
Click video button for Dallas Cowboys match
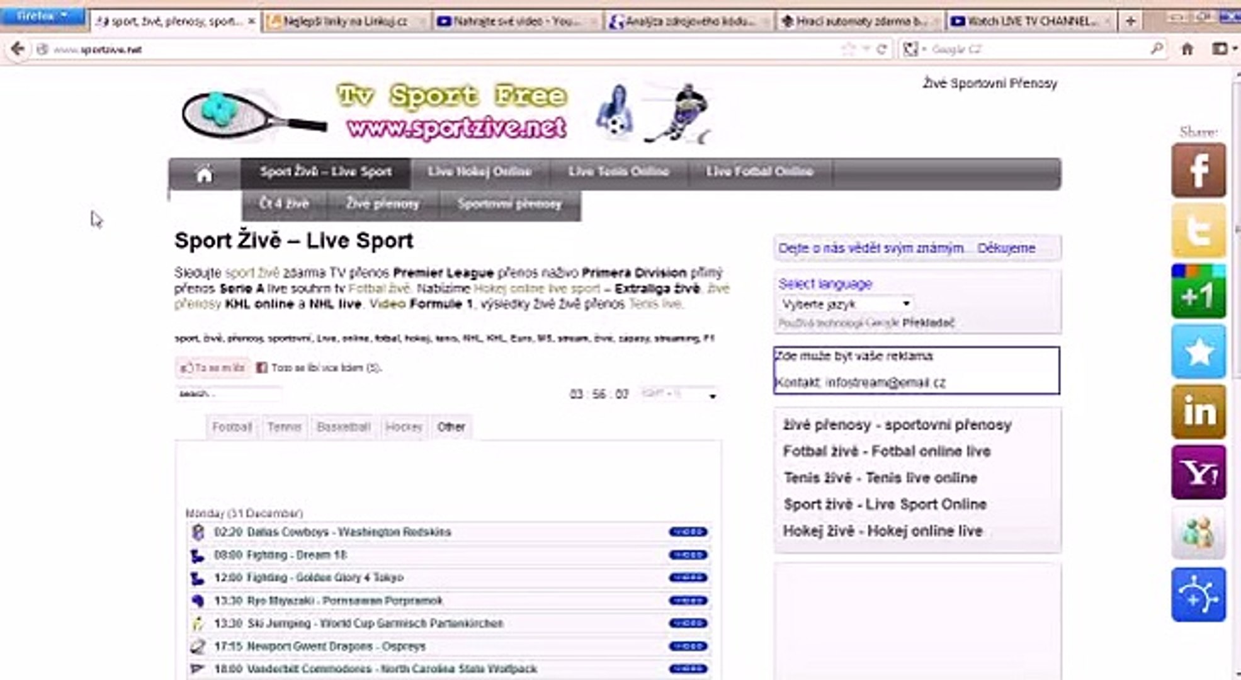click(x=688, y=532)
